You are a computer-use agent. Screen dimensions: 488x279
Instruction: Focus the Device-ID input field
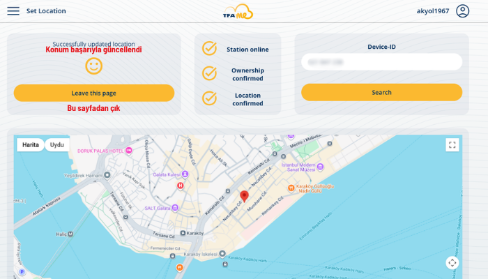point(381,62)
